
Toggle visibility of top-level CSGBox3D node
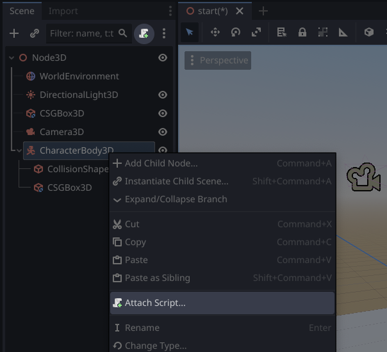point(163,113)
